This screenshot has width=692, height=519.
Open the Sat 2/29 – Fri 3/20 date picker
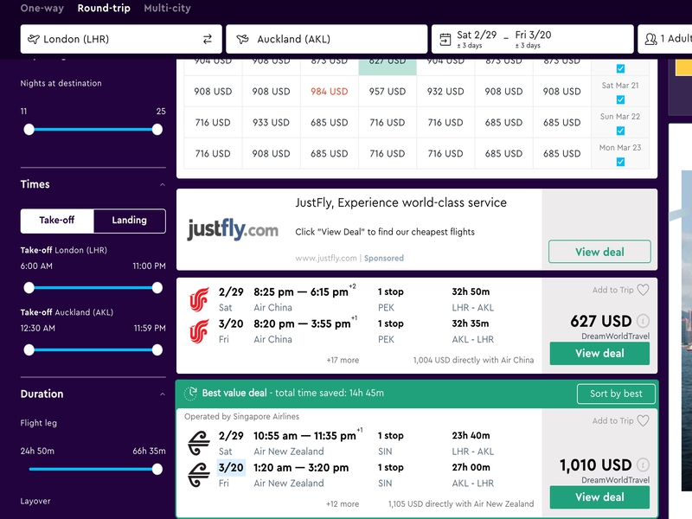coord(532,39)
